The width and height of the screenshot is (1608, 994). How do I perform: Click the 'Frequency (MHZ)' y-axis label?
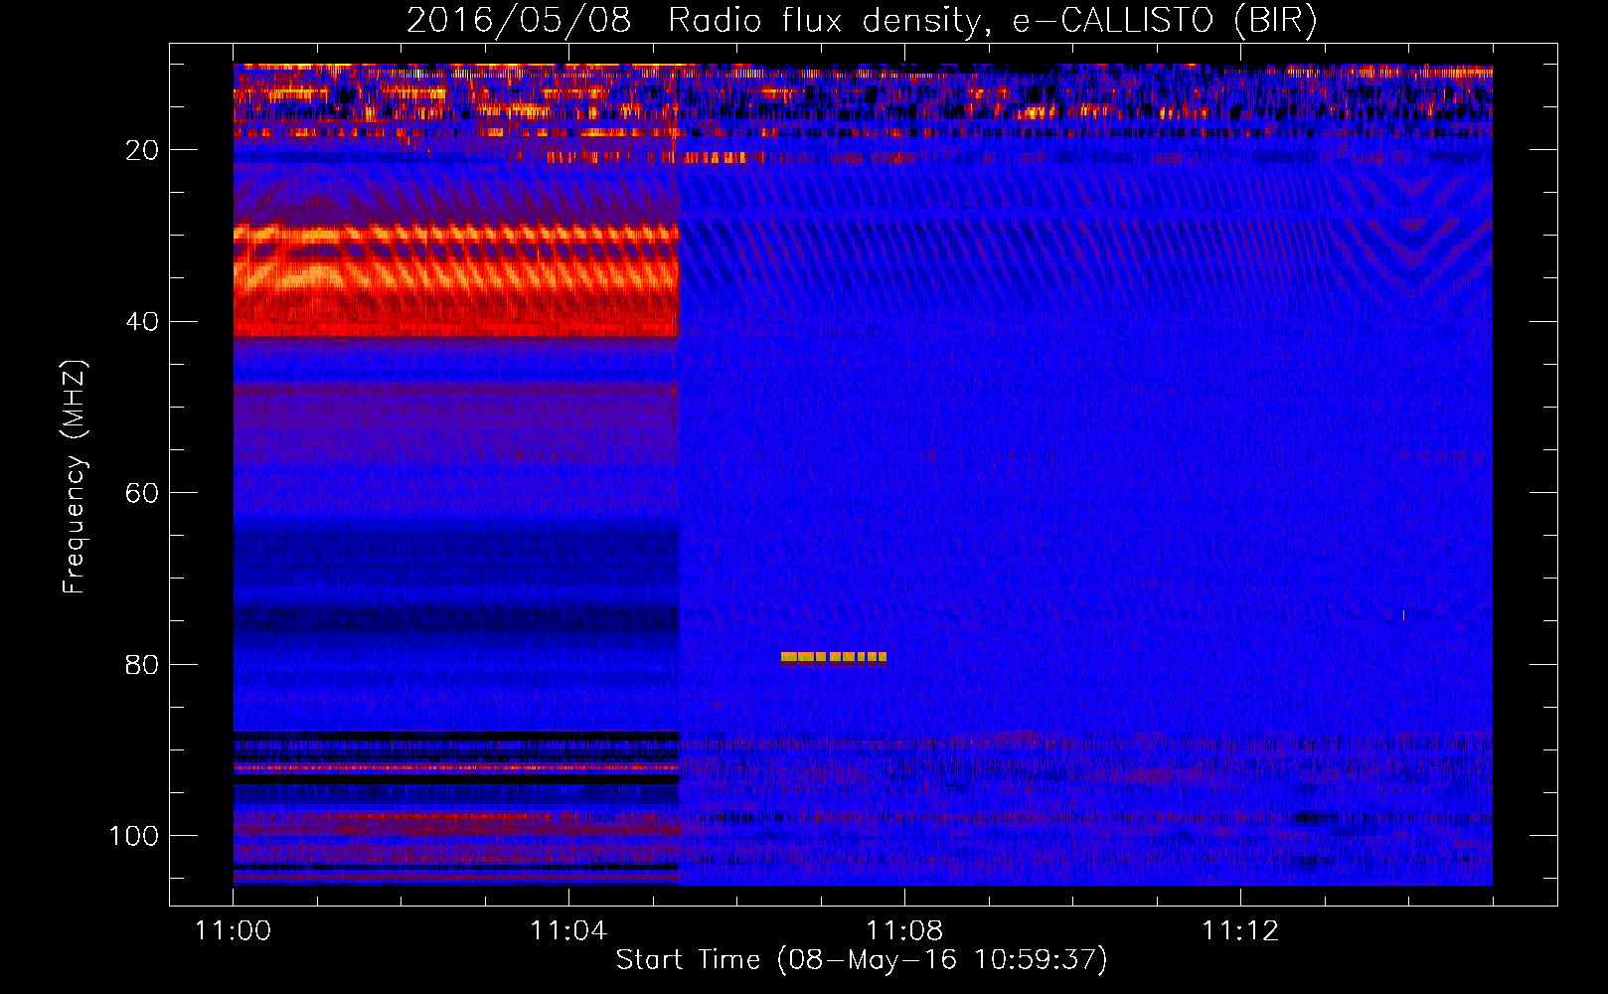74,476
